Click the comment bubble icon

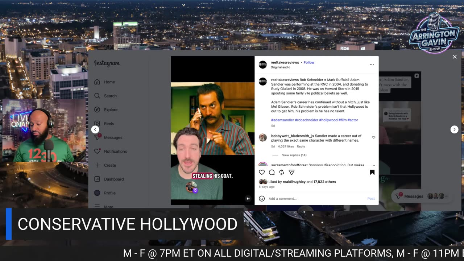coord(272,172)
